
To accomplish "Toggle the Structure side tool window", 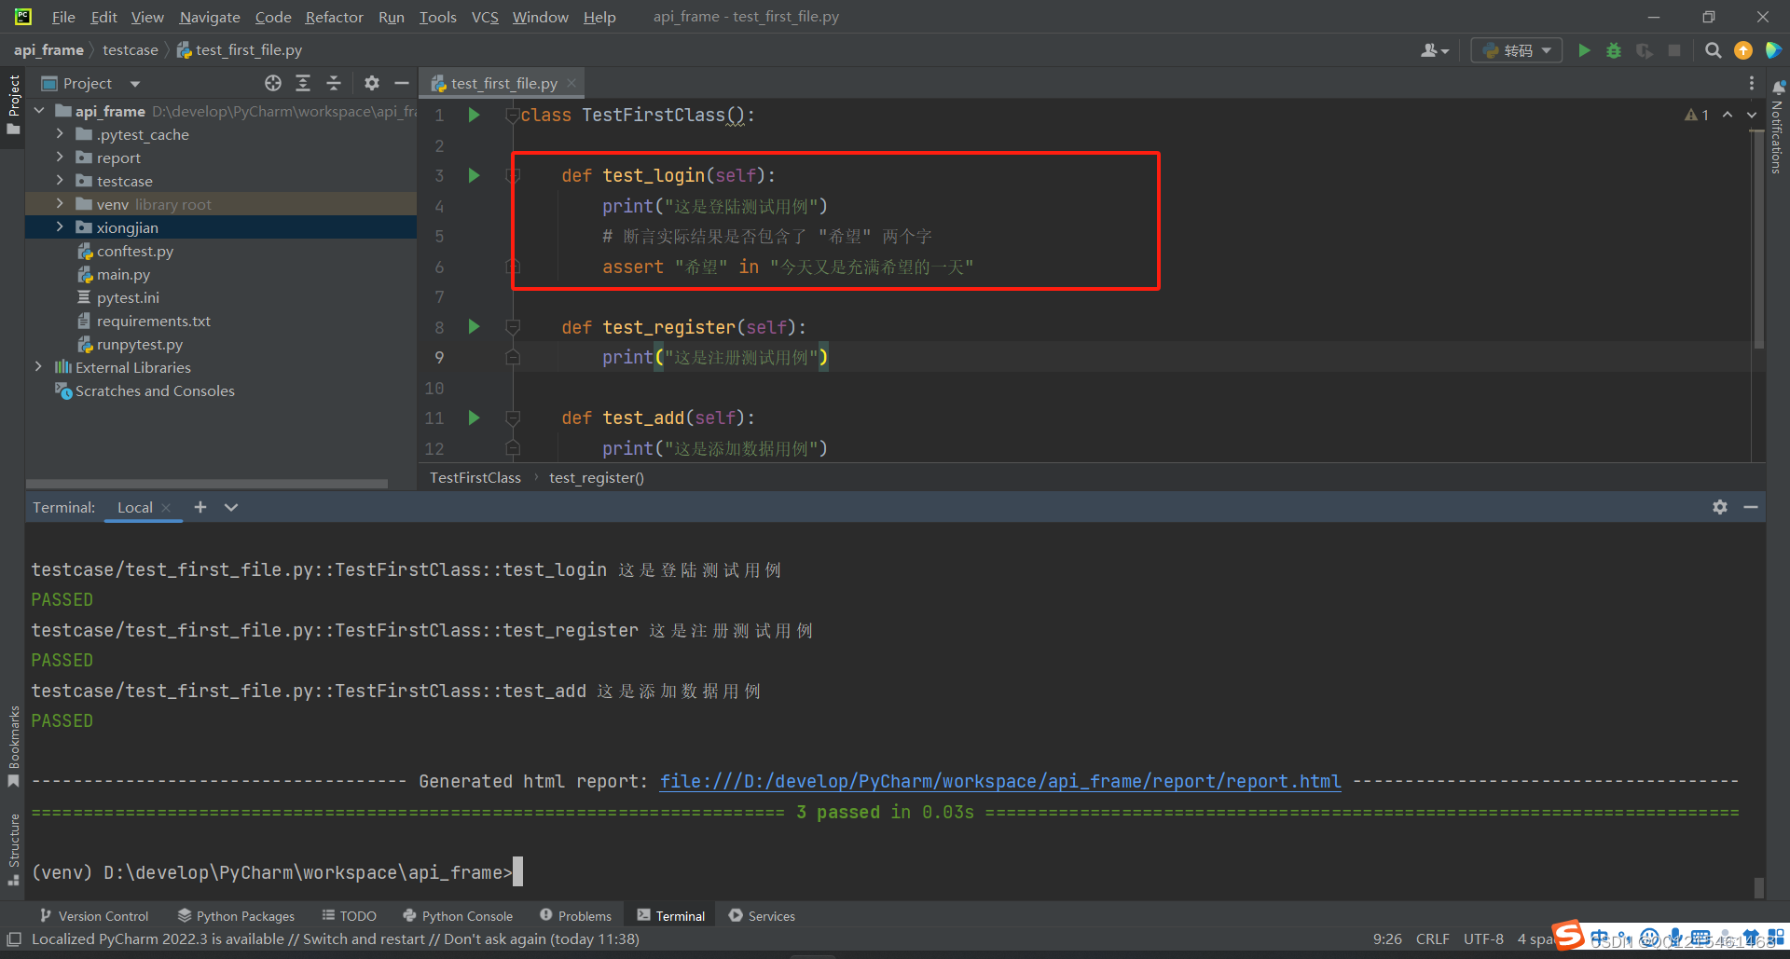I will tap(13, 849).
